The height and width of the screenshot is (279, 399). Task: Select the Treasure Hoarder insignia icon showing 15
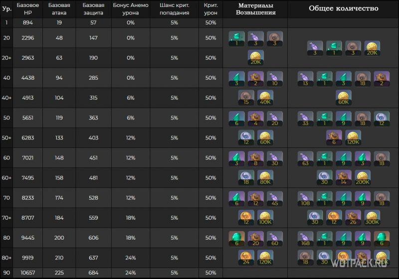point(246,98)
